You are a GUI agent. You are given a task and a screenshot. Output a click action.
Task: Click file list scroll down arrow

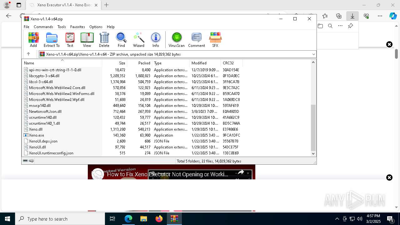pos(313,153)
